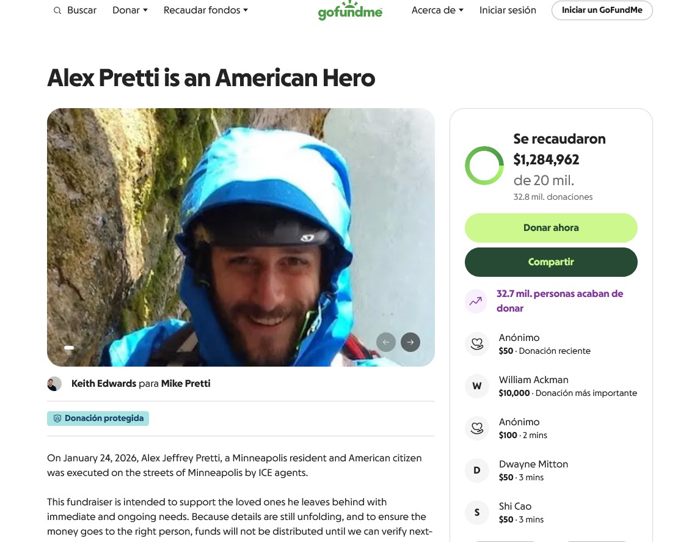This screenshot has height=542, width=700.
Task: Click the purple trending arrow icon
Action: [476, 301]
